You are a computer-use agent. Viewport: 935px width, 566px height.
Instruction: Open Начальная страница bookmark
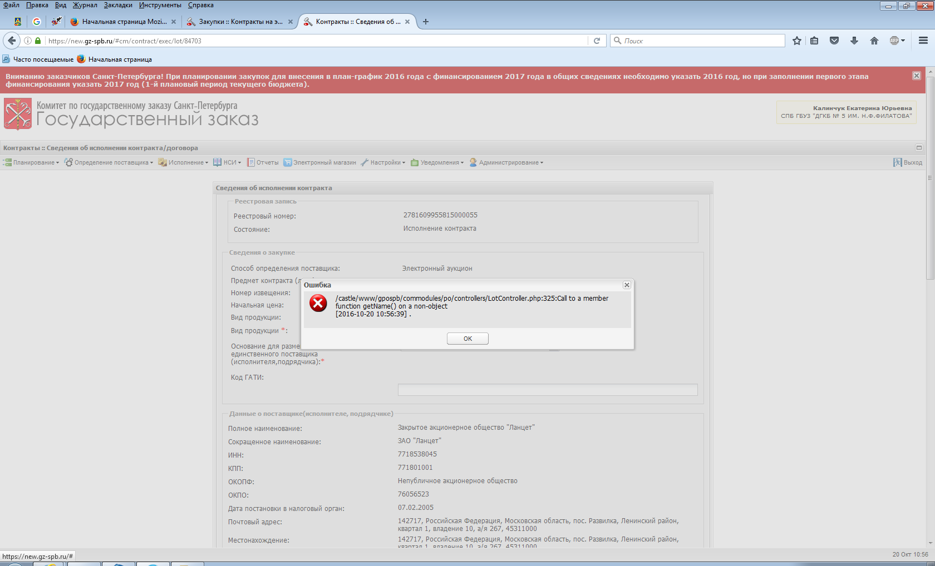[115, 59]
